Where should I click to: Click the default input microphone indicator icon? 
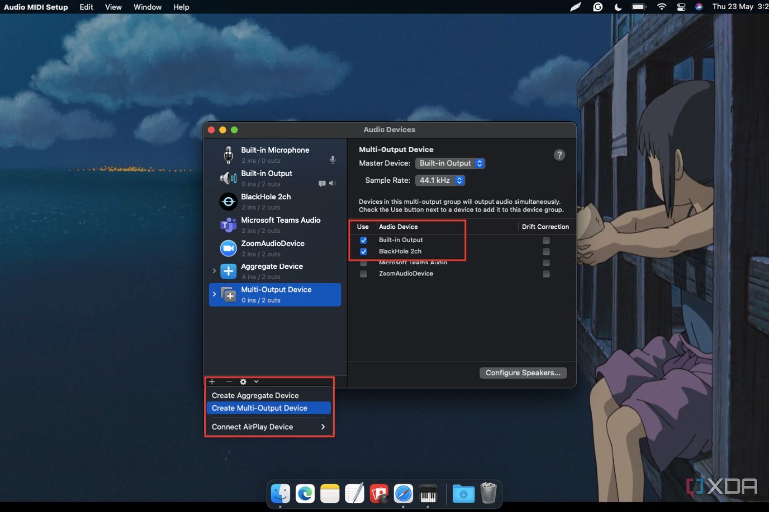point(333,160)
